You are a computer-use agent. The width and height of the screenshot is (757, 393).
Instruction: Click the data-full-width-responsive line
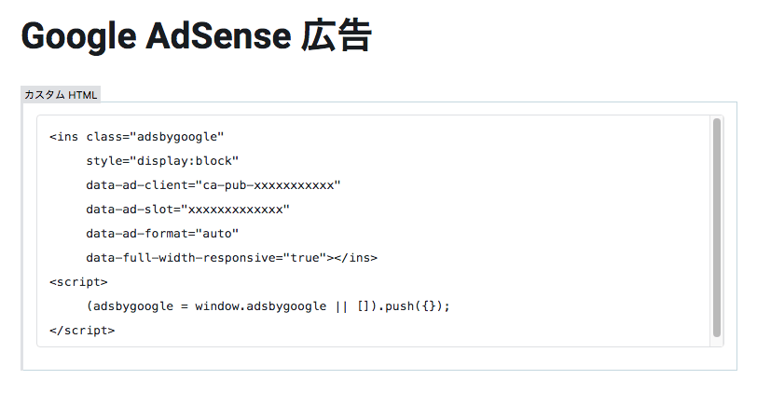pyautogui.click(x=232, y=258)
